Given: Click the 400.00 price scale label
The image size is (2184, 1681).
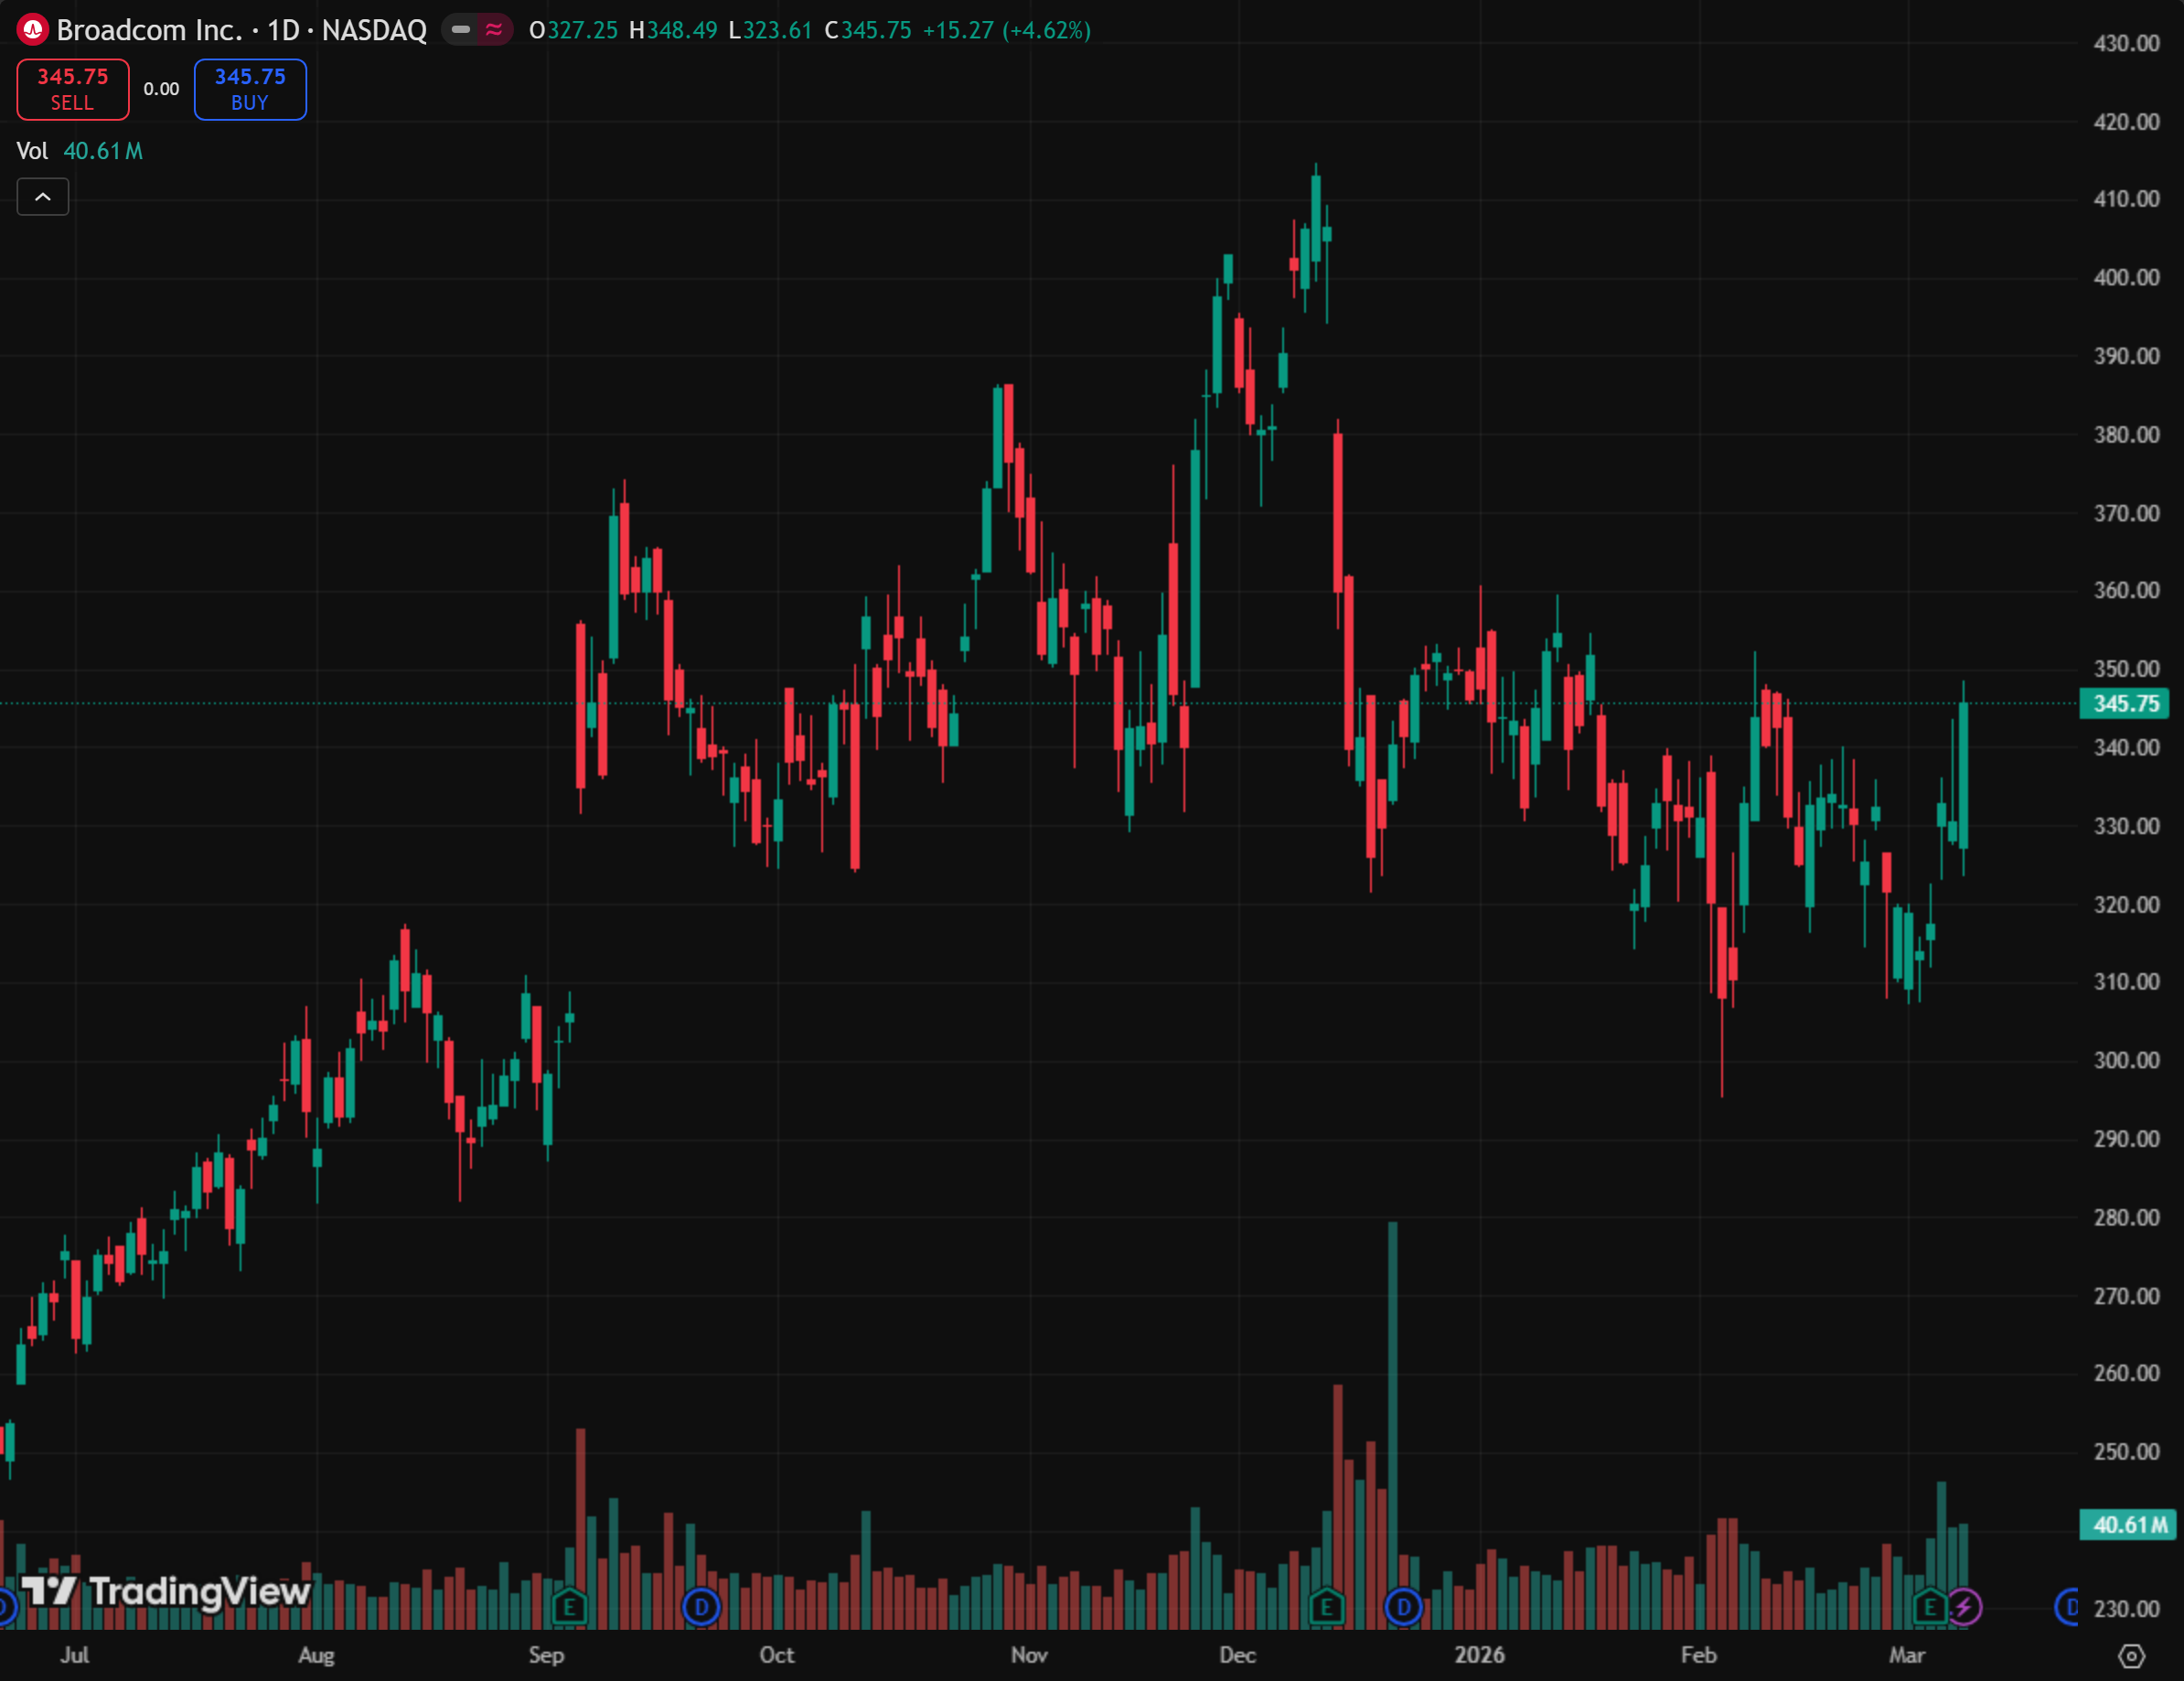Looking at the screenshot, I should point(2126,277).
